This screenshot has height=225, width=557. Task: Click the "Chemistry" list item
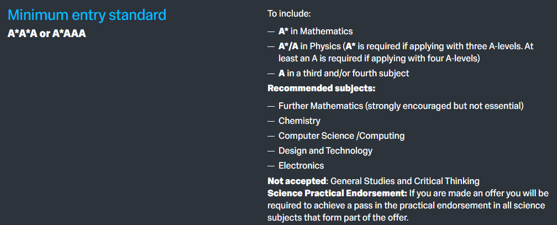[299, 121]
